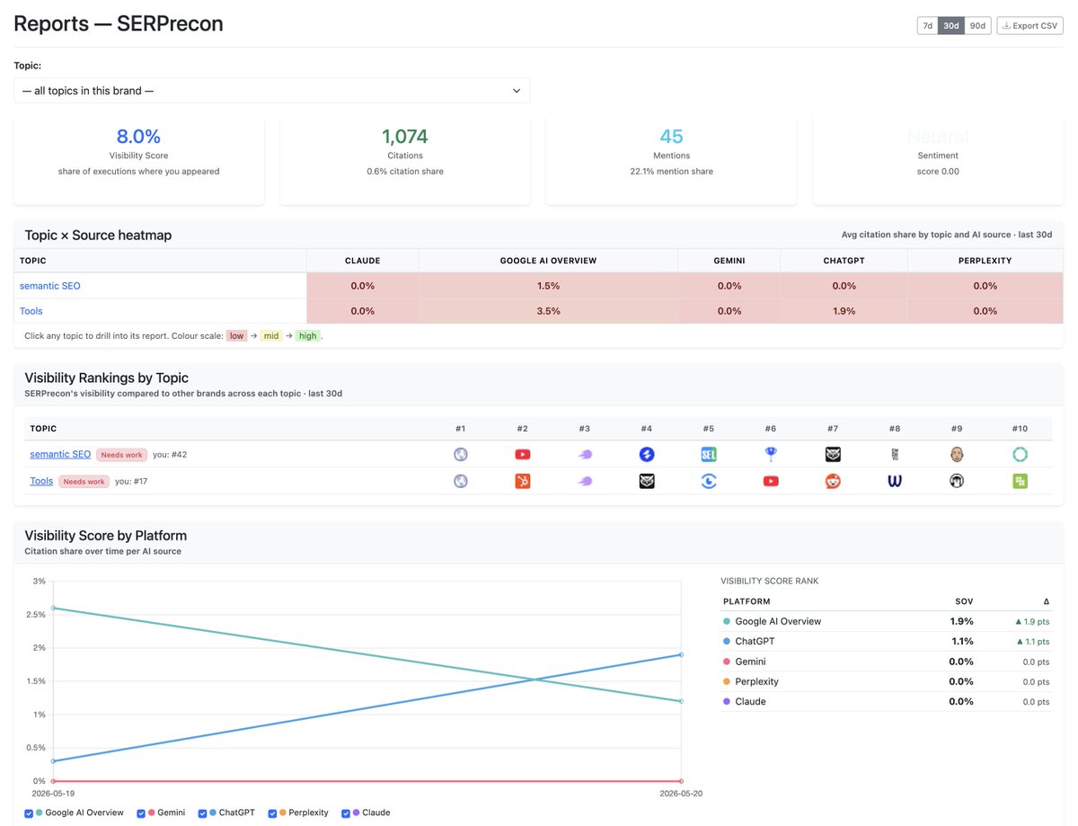Viewport: 1078px width, 826px height.
Task: Click the 1,074 Citations value
Action: (x=405, y=137)
